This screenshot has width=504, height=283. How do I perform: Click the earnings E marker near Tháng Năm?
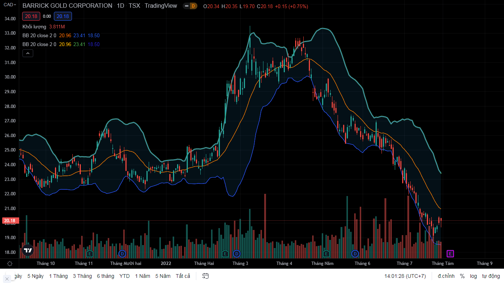tap(326, 254)
